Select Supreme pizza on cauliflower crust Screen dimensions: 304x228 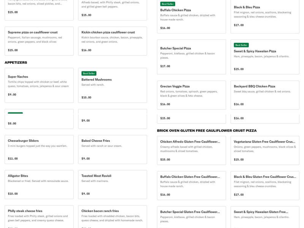tap(39, 41)
